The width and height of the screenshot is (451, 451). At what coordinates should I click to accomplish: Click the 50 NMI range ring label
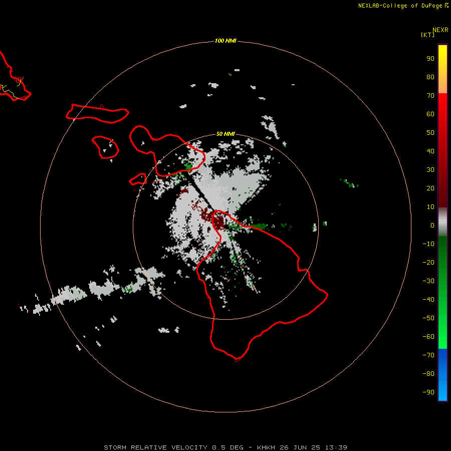tap(225, 134)
